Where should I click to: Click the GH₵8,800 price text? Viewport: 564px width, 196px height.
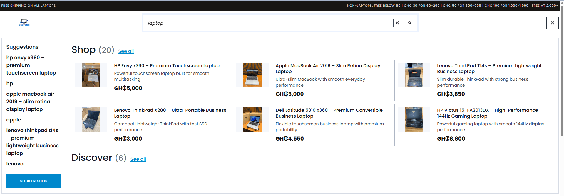pos(451,138)
